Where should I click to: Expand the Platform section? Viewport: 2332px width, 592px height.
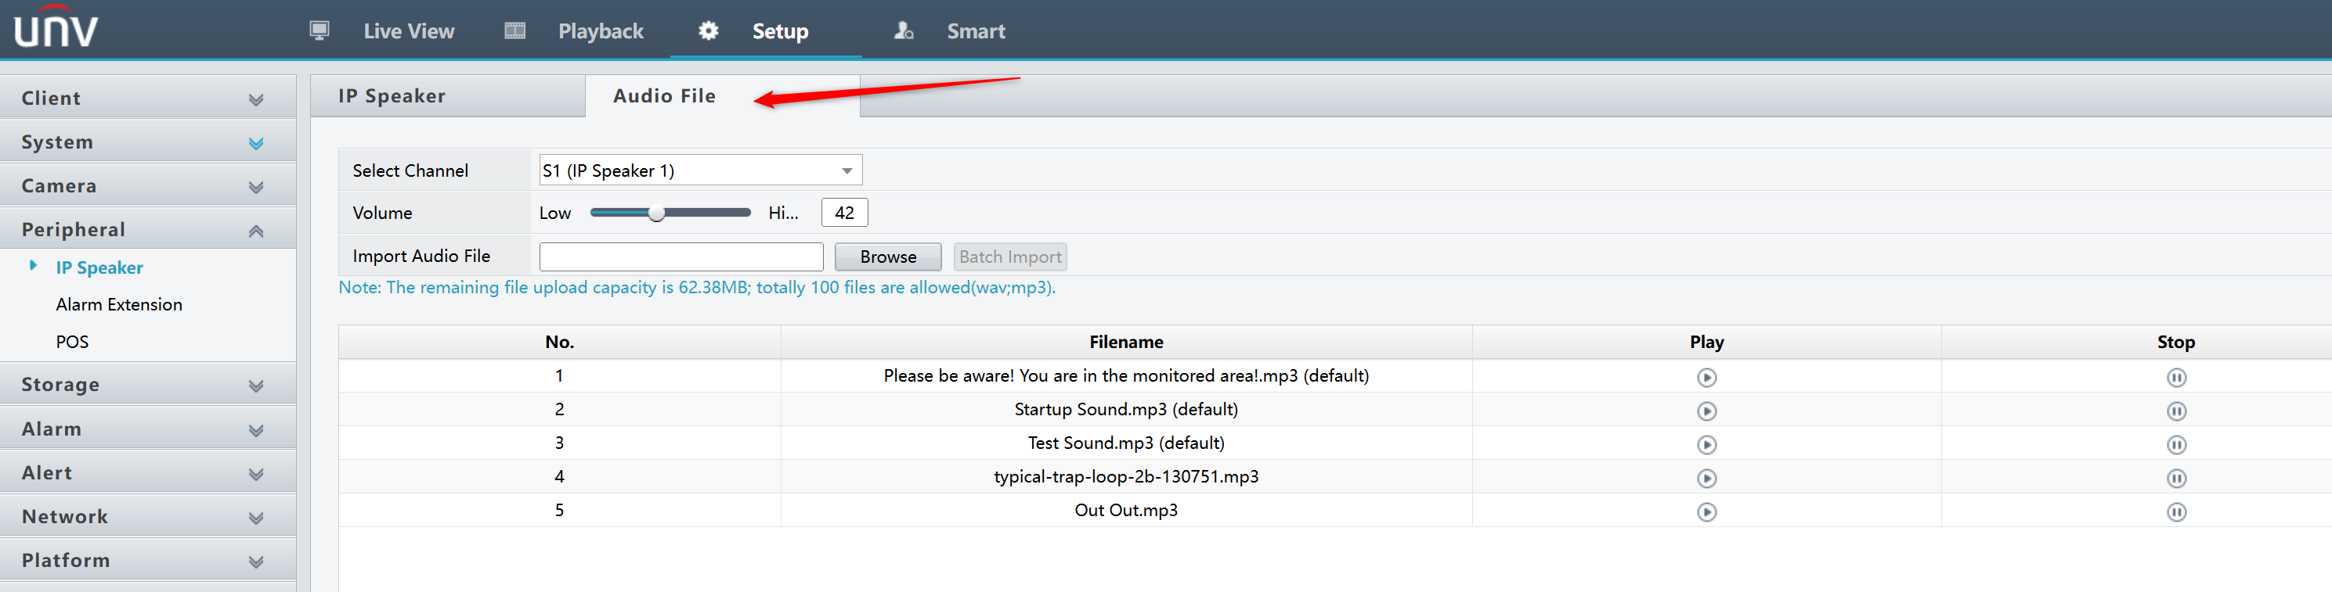point(147,561)
